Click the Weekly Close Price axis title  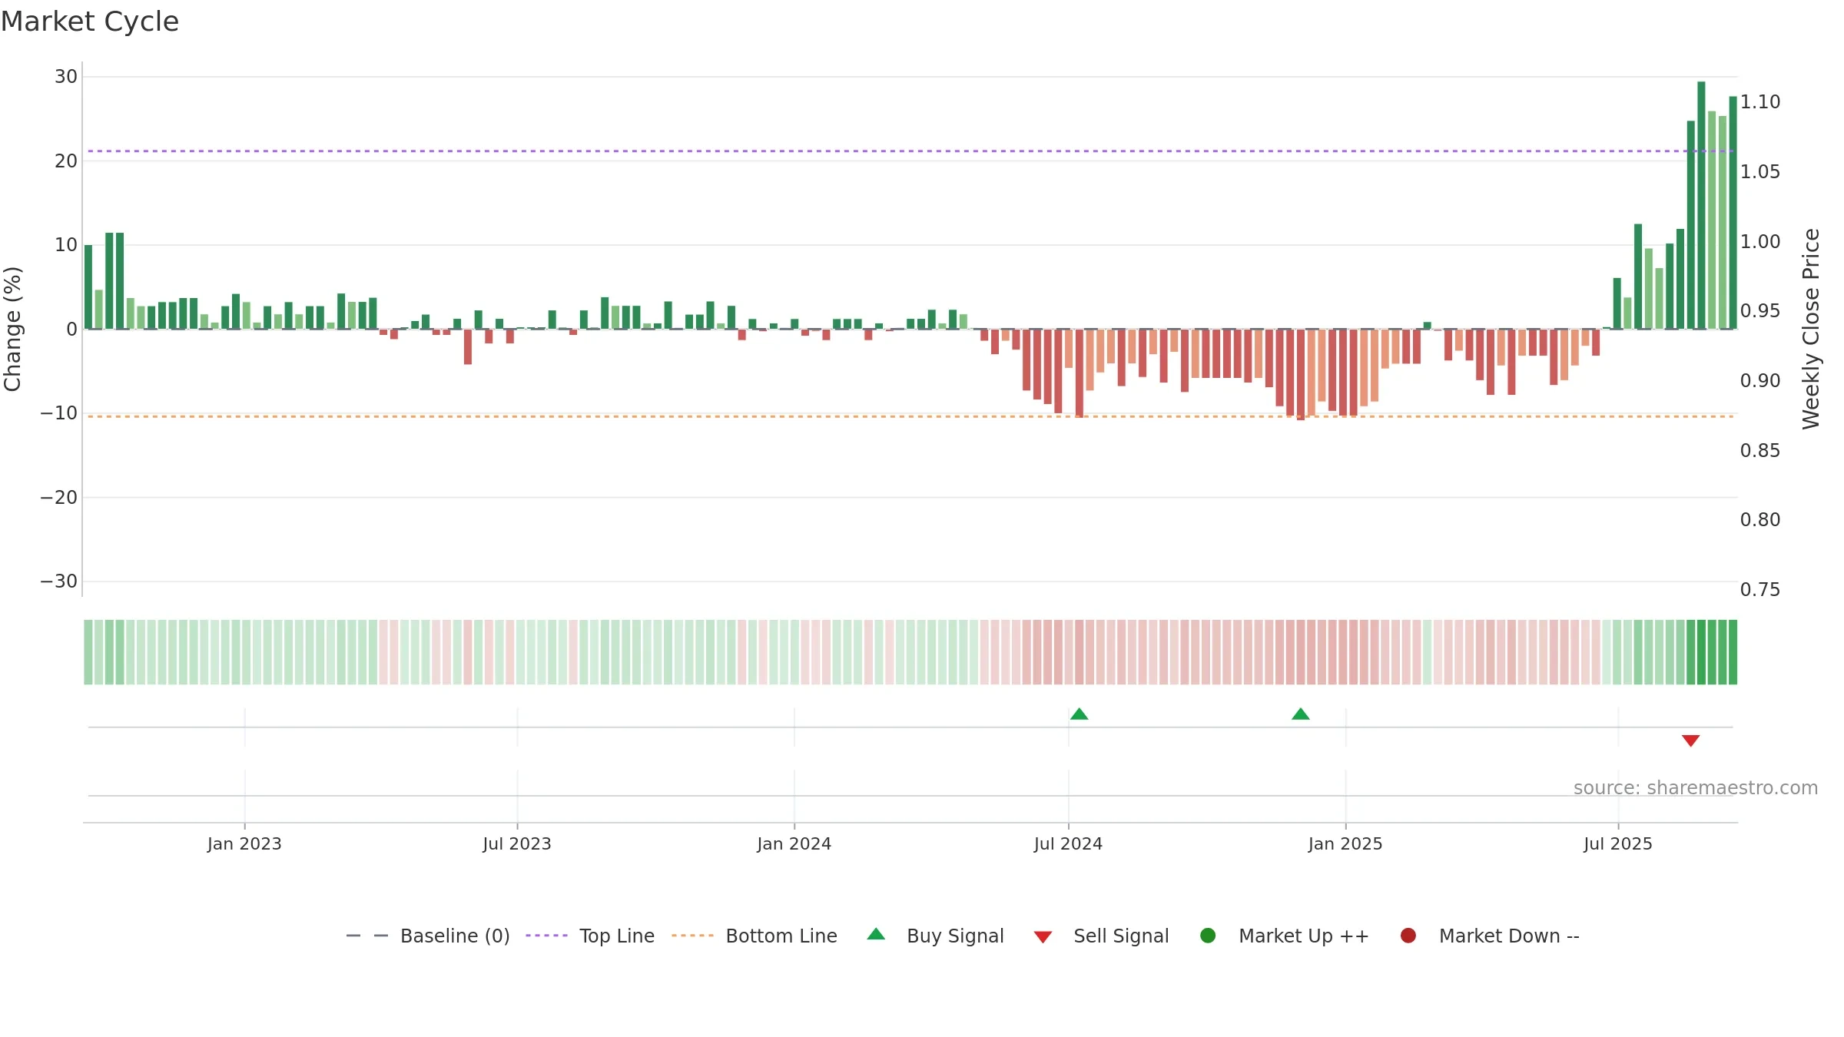click(x=1811, y=329)
